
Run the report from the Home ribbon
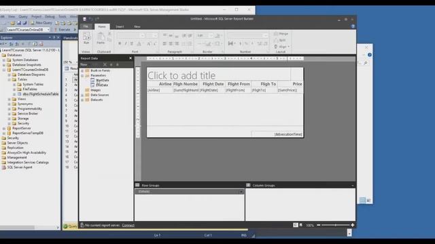[x=86, y=38]
